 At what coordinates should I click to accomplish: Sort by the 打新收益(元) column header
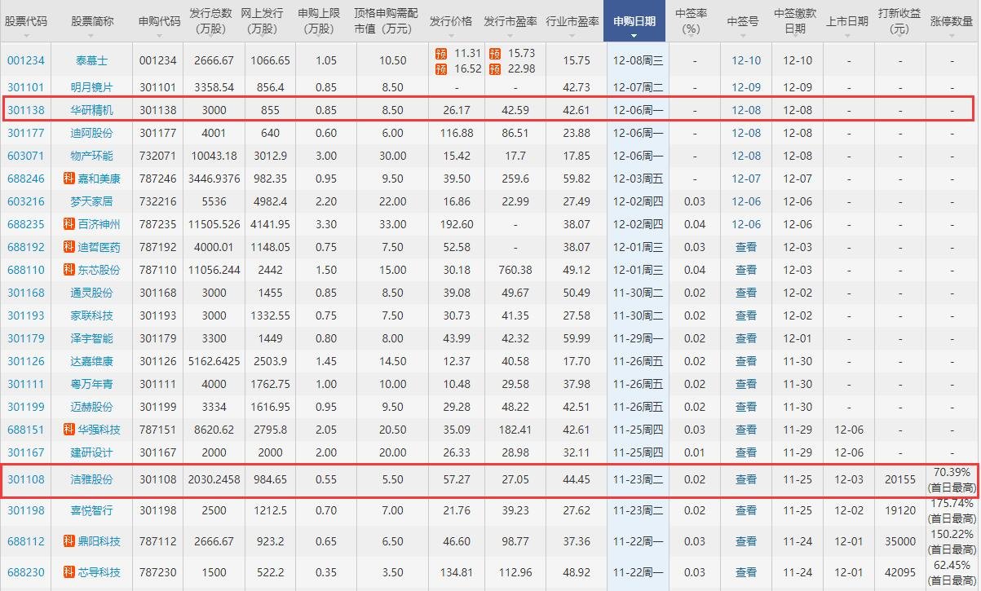coord(899,21)
